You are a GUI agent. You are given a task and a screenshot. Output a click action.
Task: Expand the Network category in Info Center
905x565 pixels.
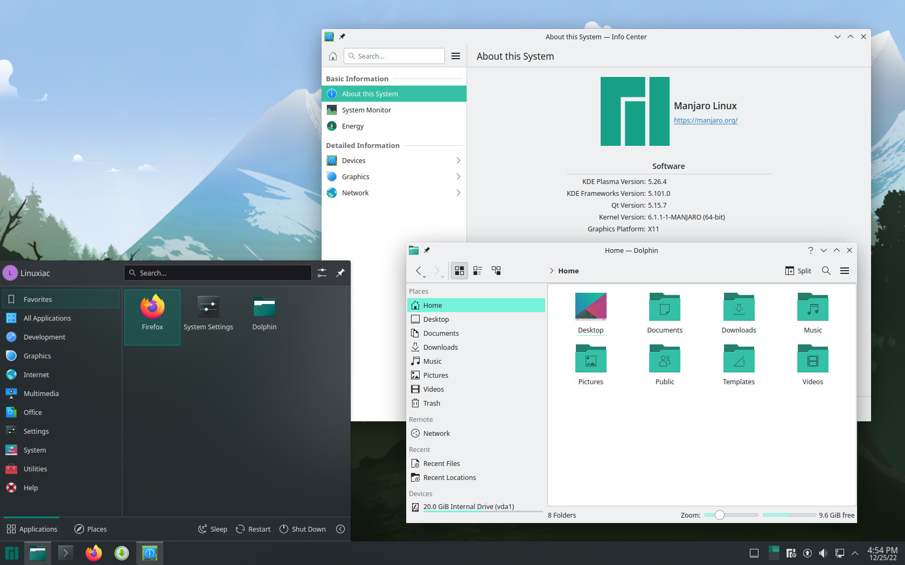click(x=394, y=193)
